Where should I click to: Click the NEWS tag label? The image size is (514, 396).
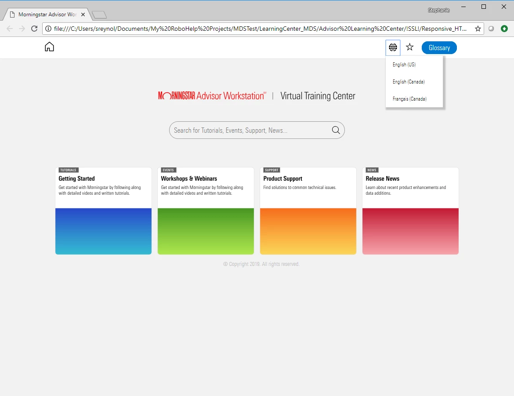[372, 170]
